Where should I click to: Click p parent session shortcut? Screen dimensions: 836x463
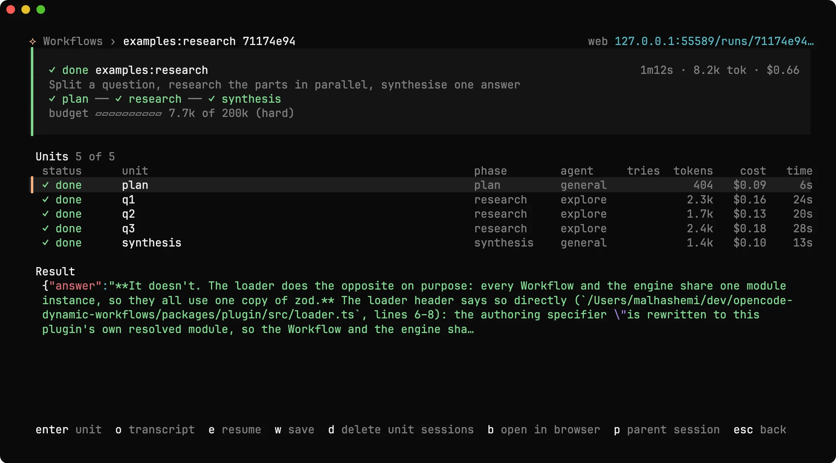click(667, 429)
